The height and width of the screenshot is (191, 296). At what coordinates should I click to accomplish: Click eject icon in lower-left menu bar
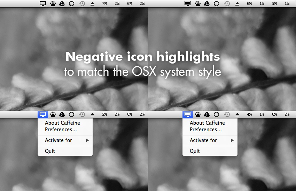[92, 115]
